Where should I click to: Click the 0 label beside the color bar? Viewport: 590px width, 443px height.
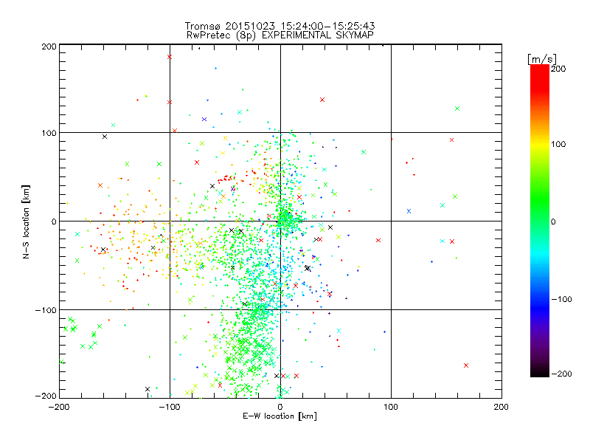click(553, 221)
